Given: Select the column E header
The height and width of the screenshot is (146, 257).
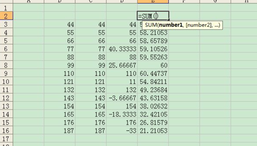Looking at the screenshot, I should tap(153, 1).
